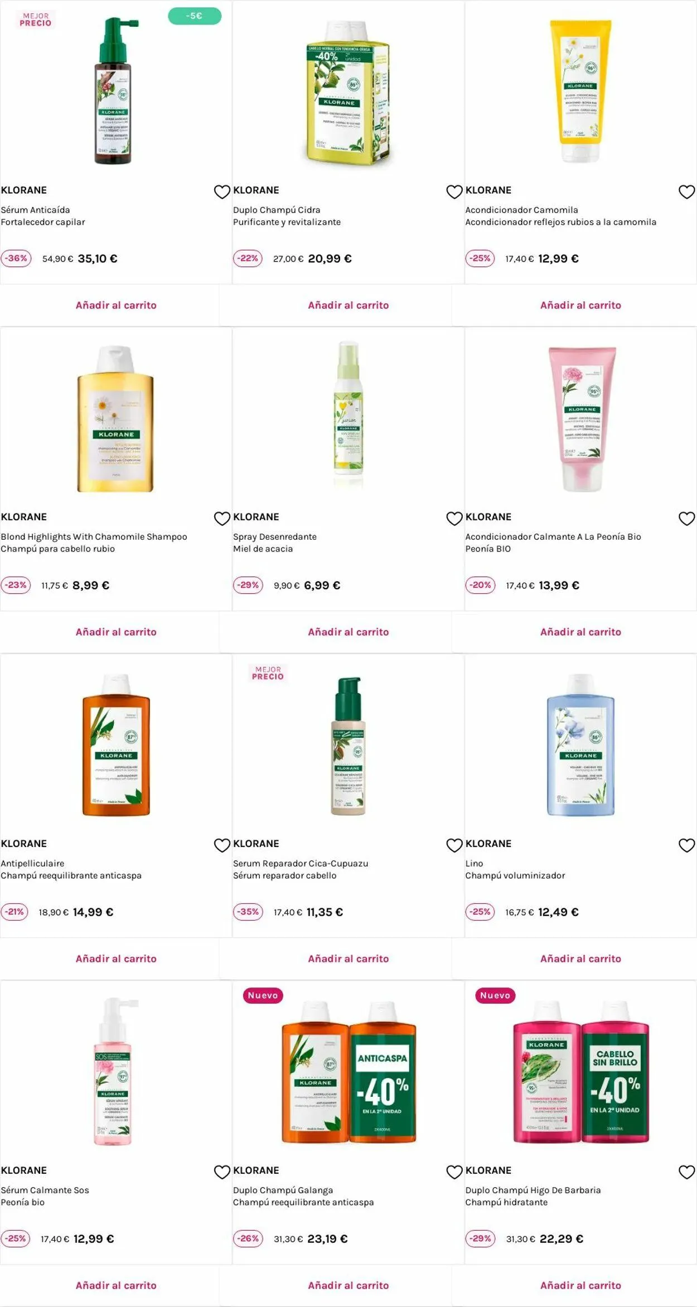Screen dimensions: 697x1307
Task: Favorite Serum Reparador Cica-Cupuazu heart
Action: (454, 845)
